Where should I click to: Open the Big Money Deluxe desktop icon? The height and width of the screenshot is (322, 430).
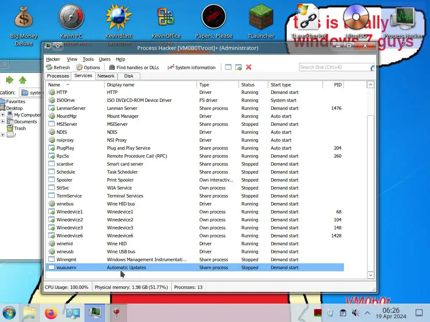coord(24,26)
